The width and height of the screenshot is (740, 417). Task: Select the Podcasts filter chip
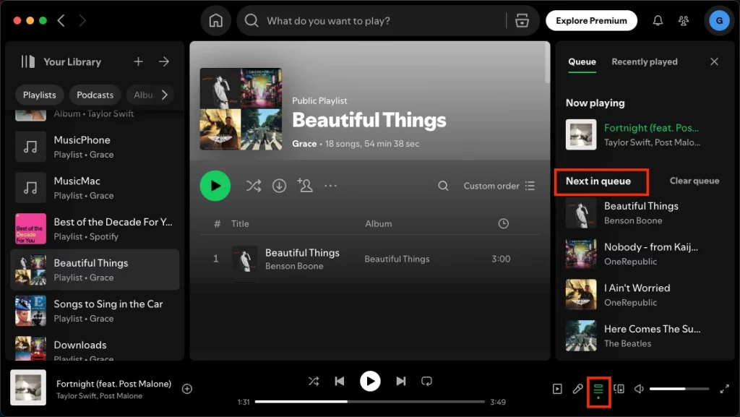tap(95, 95)
